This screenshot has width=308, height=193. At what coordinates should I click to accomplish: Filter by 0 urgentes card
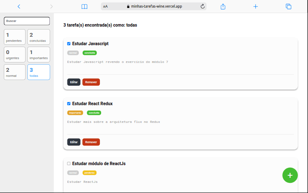[15, 54]
